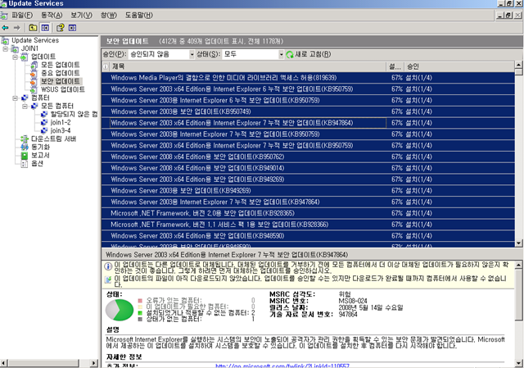Click the tree pane scroll right arrow

(94, 363)
